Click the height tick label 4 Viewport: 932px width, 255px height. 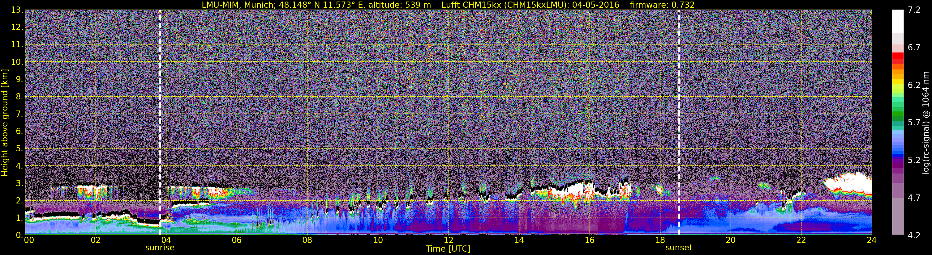pyautogui.click(x=19, y=166)
